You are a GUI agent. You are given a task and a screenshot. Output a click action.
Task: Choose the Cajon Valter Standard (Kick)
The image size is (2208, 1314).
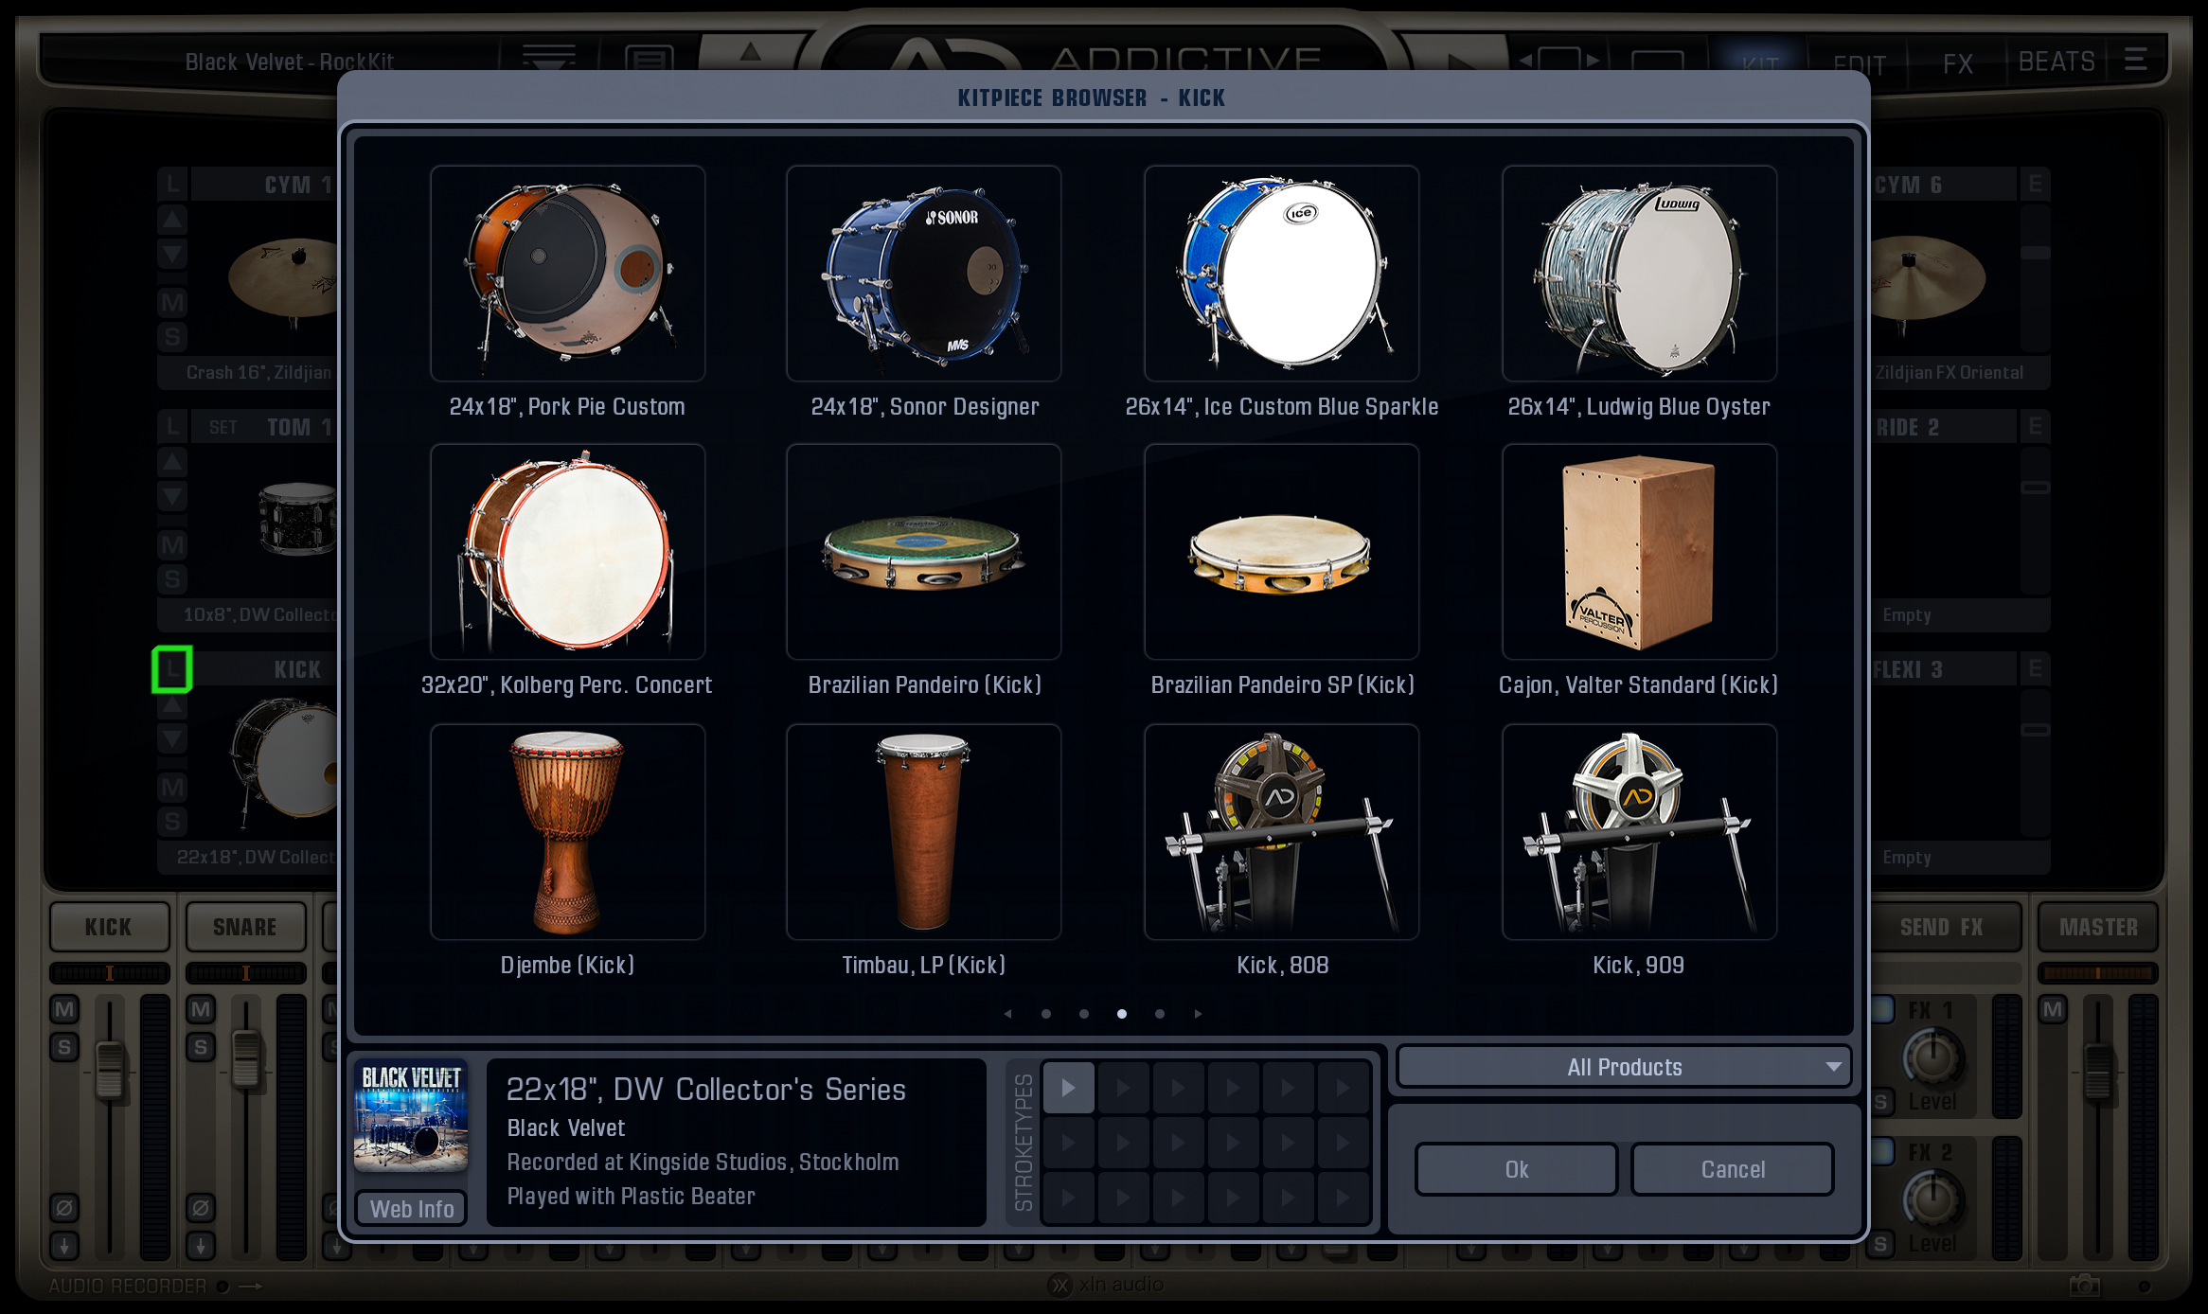tap(1639, 552)
